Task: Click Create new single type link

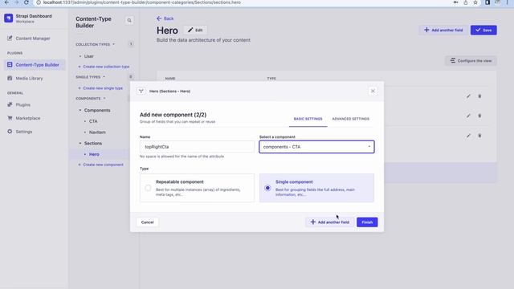Action: tap(100, 88)
